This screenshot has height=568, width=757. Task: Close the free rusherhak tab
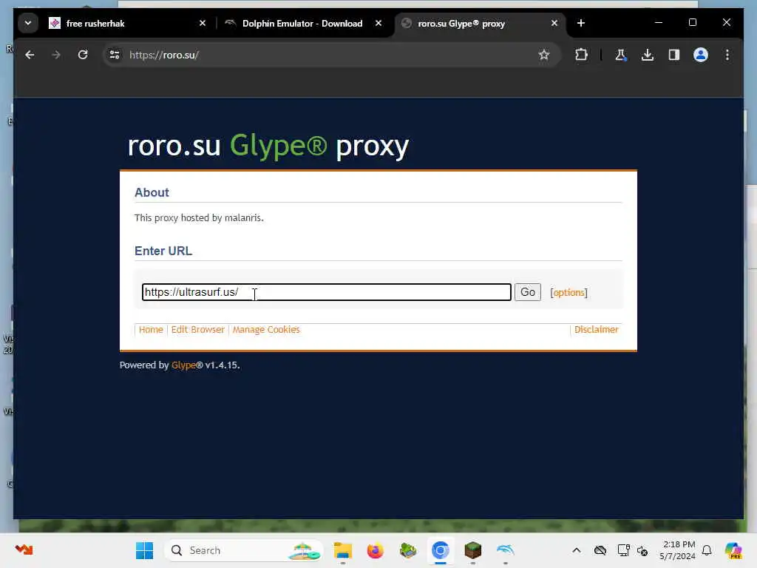(203, 23)
